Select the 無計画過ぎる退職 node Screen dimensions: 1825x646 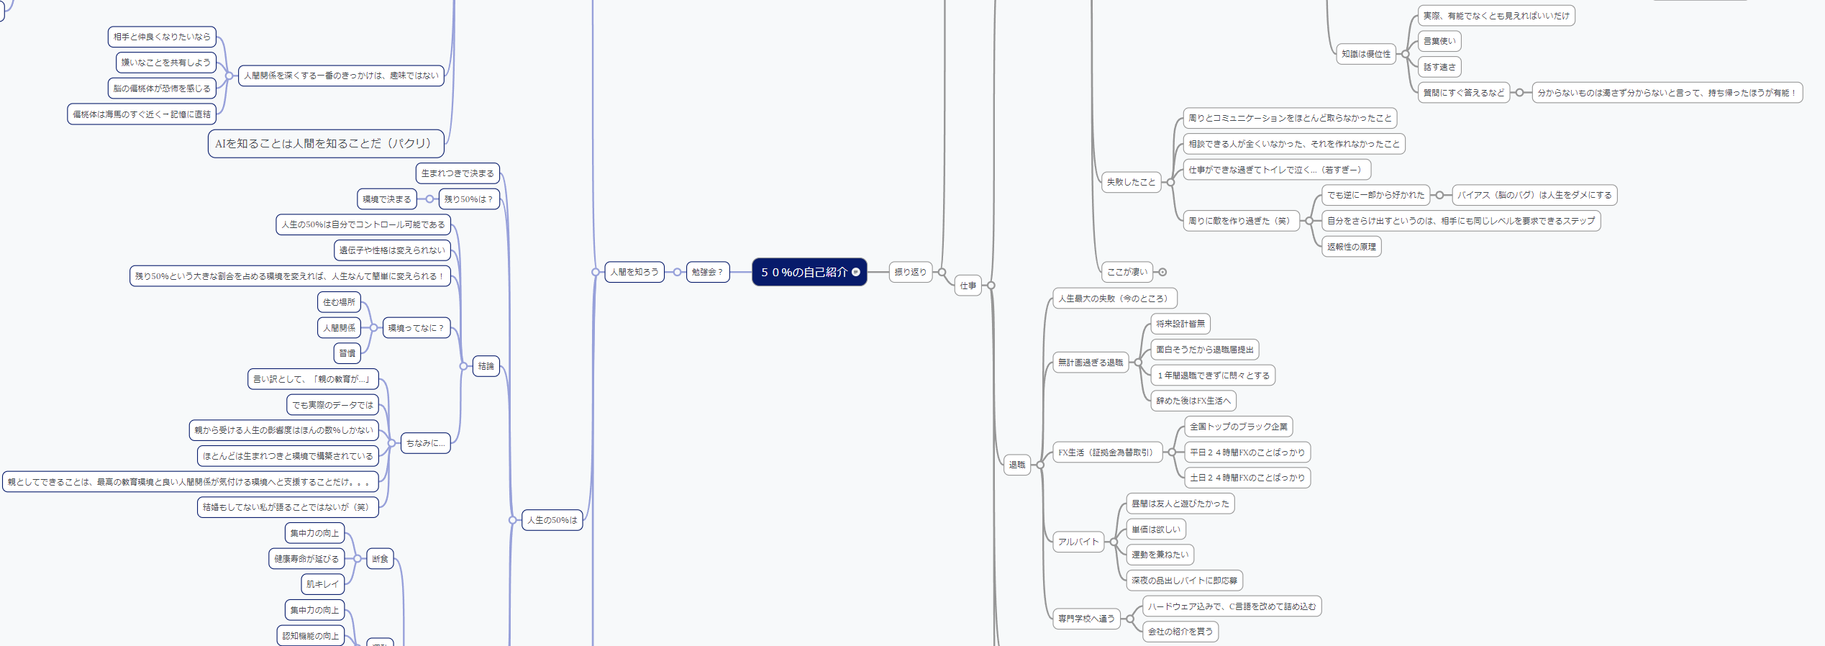[1091, 363]
